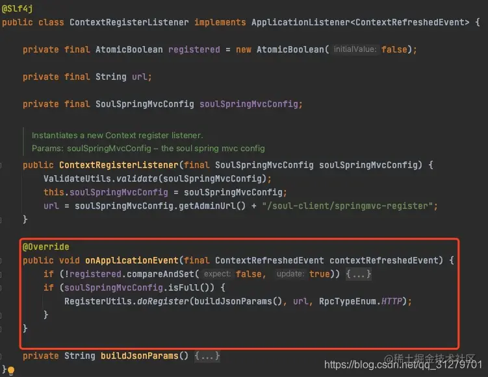Screen dimensions: 488x377
Task: Click the url argument in doRegister call
Action: tap(301, 302)
